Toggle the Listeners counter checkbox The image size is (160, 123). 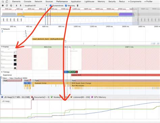pyautogui.click(x=71, y=97)
